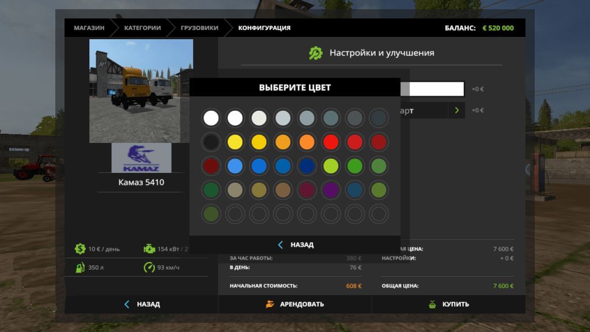Pick the lime green color swatch
The width and height of the screenshot is (590, 332).
point(331,166)
